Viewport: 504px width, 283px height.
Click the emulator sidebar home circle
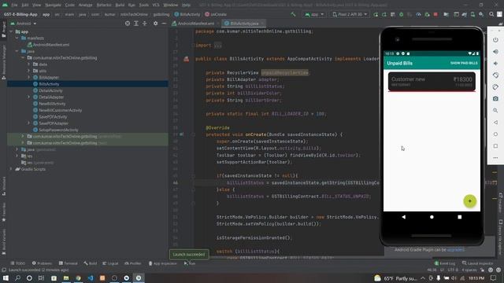pyautogui.click(x=495, y=134)
